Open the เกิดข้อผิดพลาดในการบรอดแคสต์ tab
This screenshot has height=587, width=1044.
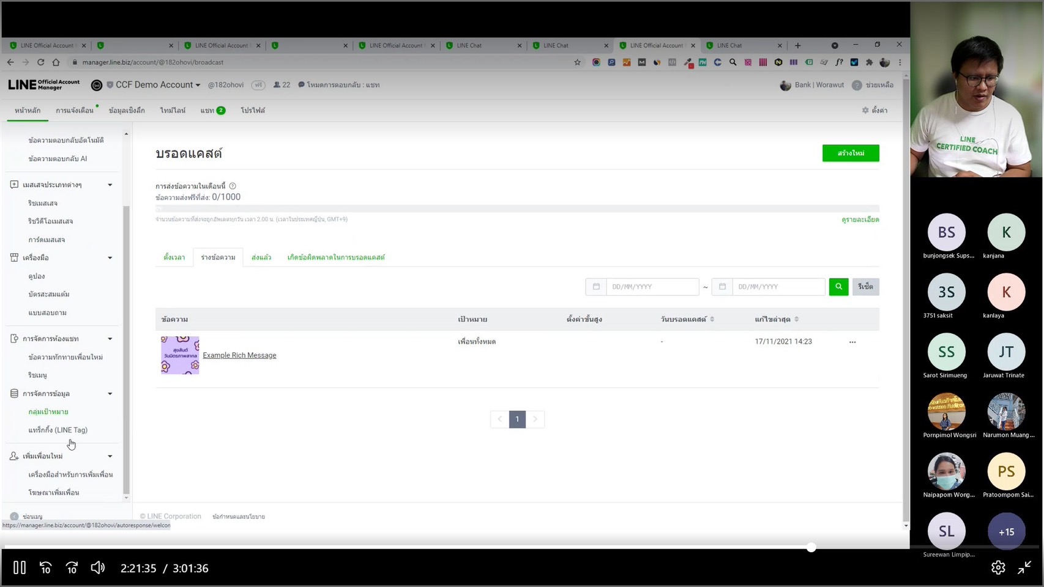pyautogui.click(x=336, y=257)
